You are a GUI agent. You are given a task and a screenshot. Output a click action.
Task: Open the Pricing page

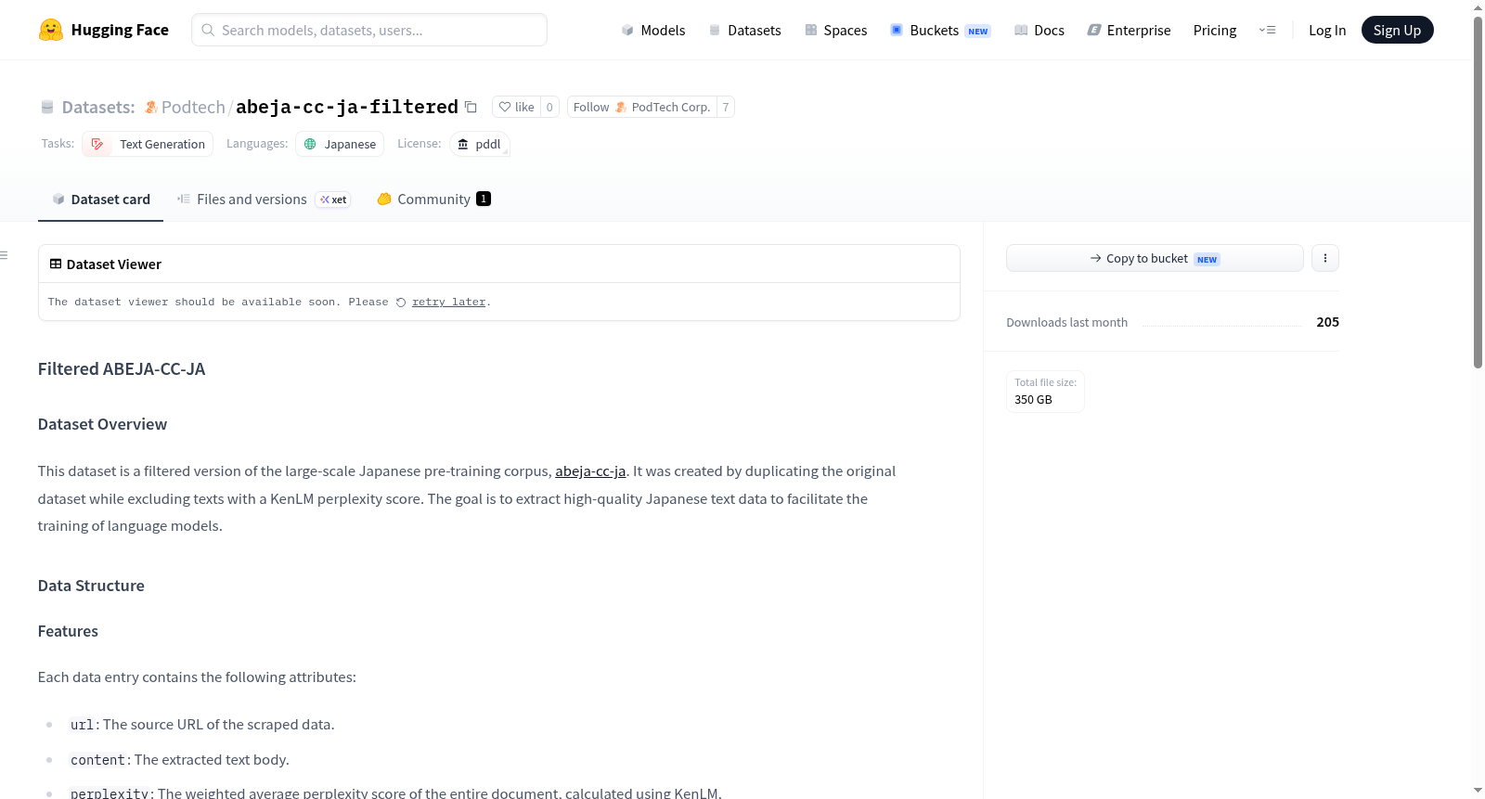point(1215,30)
